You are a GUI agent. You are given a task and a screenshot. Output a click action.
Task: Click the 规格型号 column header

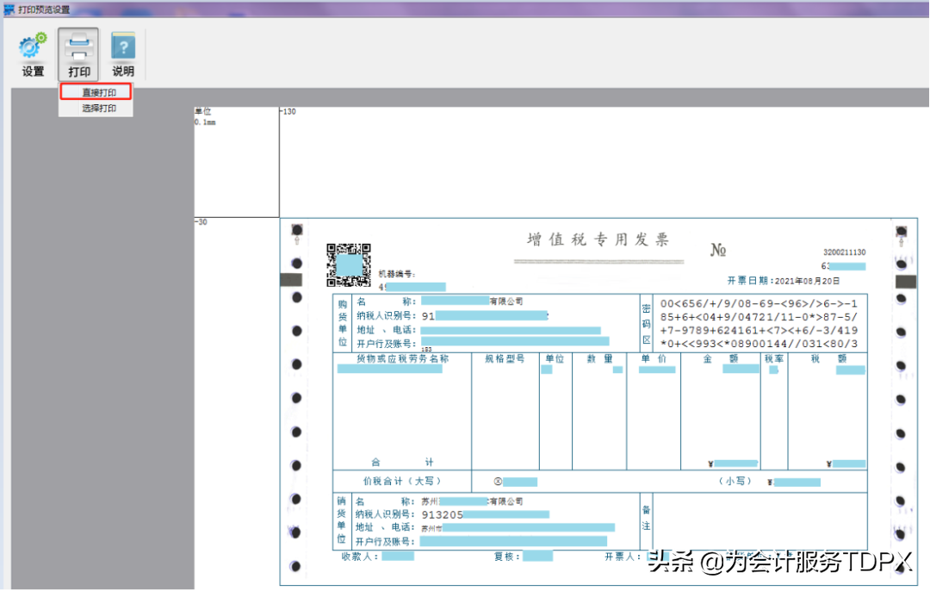tap(505, 358)
